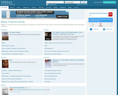
Task: Open the All Was Violent title link
Action: tap(15, 32)
